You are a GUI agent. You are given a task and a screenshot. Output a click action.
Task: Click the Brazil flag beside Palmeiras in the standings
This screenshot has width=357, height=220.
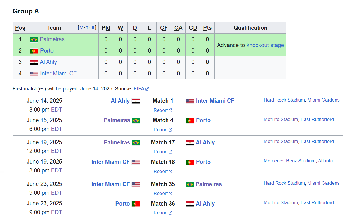click(x=34, y=39)
